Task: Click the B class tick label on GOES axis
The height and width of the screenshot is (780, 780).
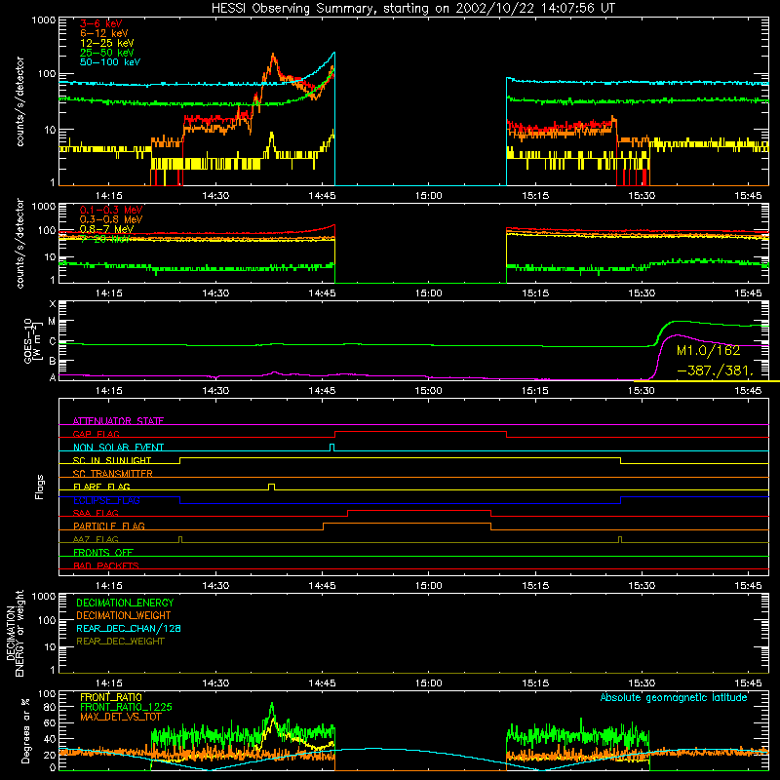Action: [x=53, y=361]
